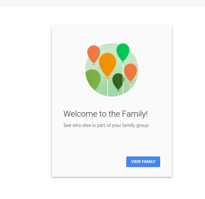Click the bright green balloon at top

coord(123,52)
